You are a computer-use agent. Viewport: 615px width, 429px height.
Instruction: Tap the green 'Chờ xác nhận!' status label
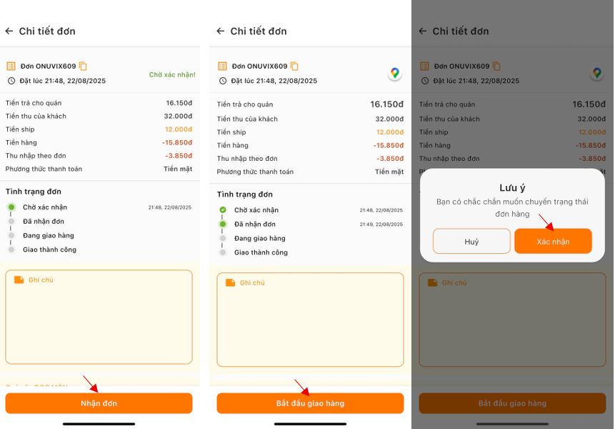[171, 74]
